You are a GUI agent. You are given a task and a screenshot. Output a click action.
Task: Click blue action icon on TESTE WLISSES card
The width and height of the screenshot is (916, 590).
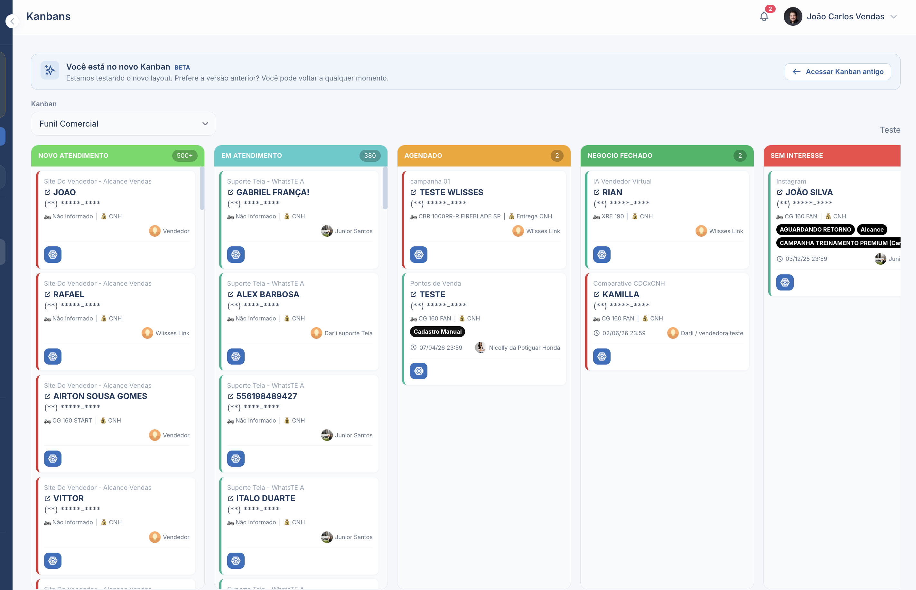click(419, 254)
